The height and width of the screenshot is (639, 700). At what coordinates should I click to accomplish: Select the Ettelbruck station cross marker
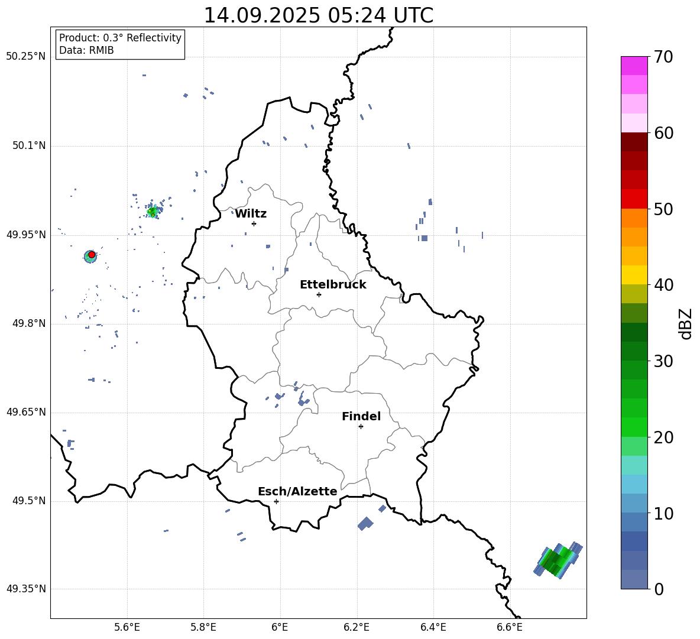pyautogui.click(x=319, y=294)
